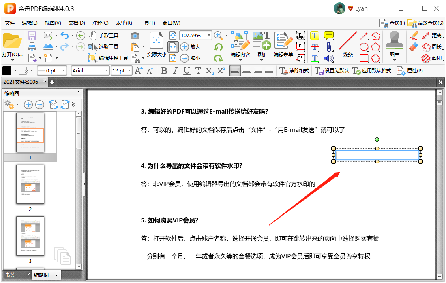Select the red cloud shape tool
Screen dimensions: 446x283
point(376,58)
